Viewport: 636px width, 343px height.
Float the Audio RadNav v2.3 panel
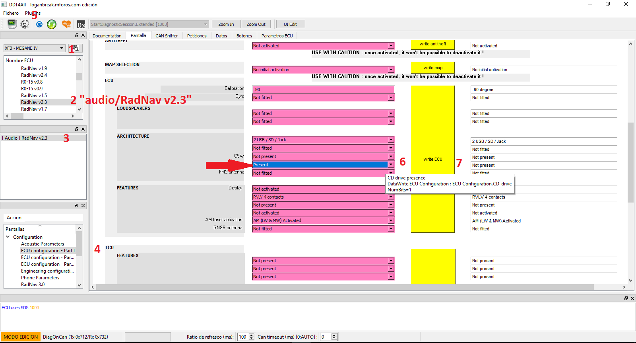(77, 129)
